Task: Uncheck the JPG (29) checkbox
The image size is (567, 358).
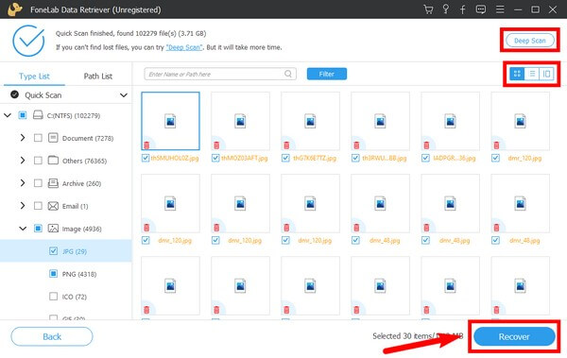Action: 53,250
